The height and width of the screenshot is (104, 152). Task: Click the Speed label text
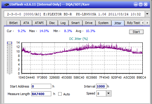(x=91, y=93)
